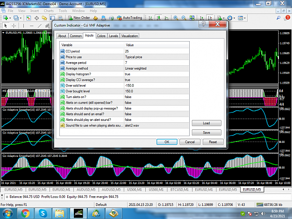This screenshot has height=219, width=292.
Task: Select the Price to use Typical price value
Action: [x=157, y=57]
